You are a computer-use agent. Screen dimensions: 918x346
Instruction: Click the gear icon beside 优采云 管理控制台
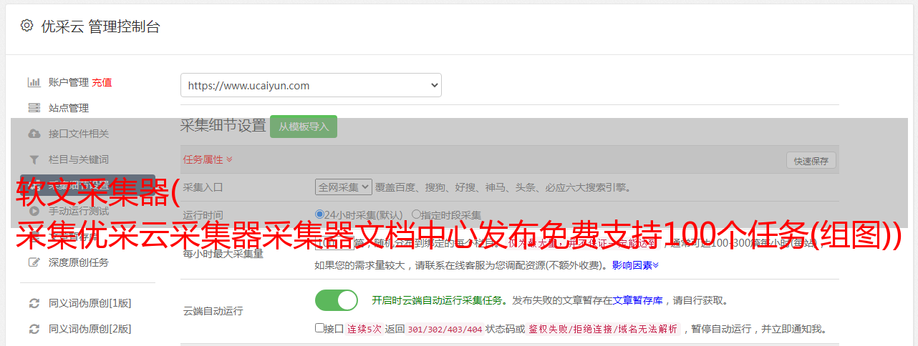pos(26,26)
